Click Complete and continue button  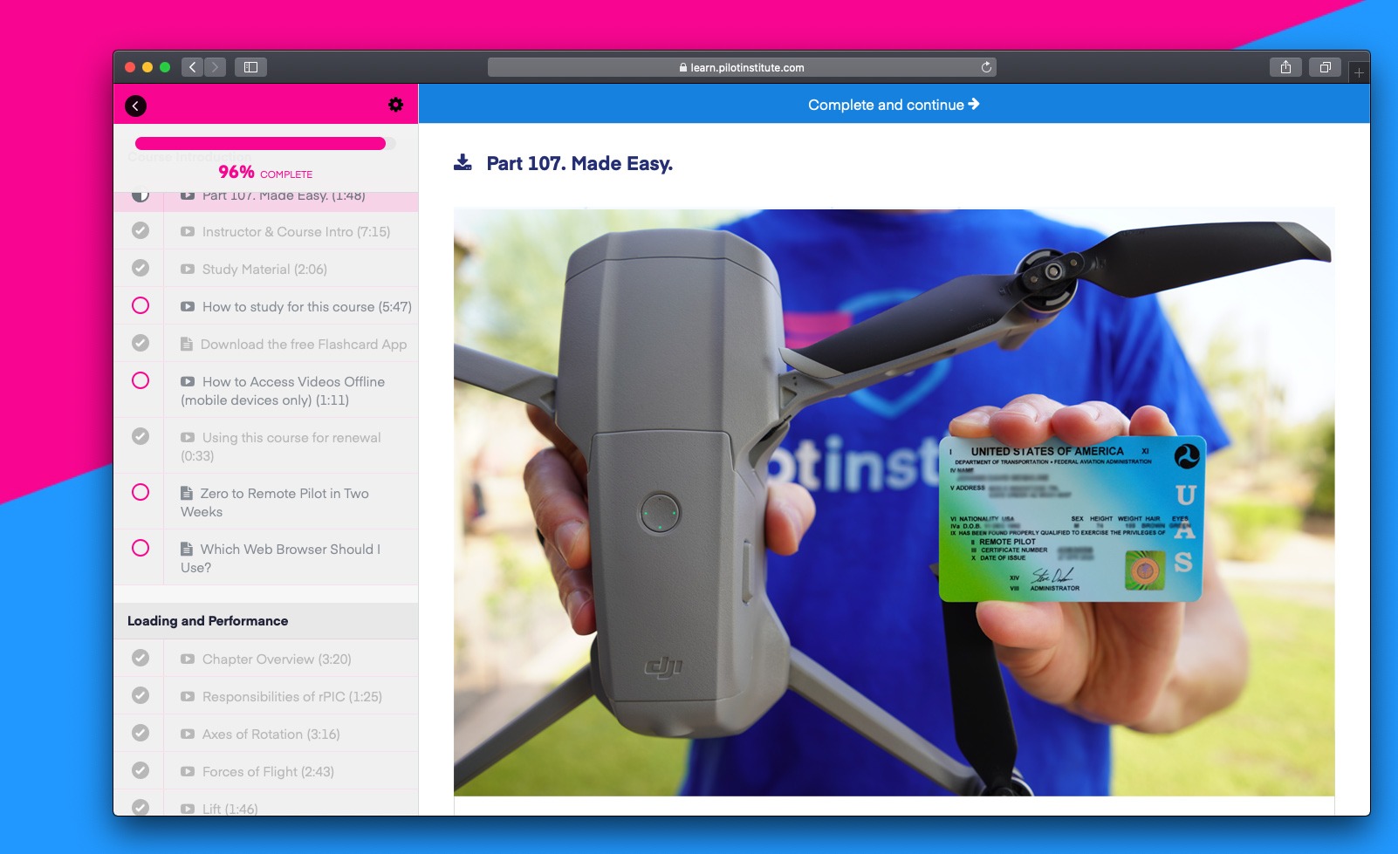pos(894,105)
